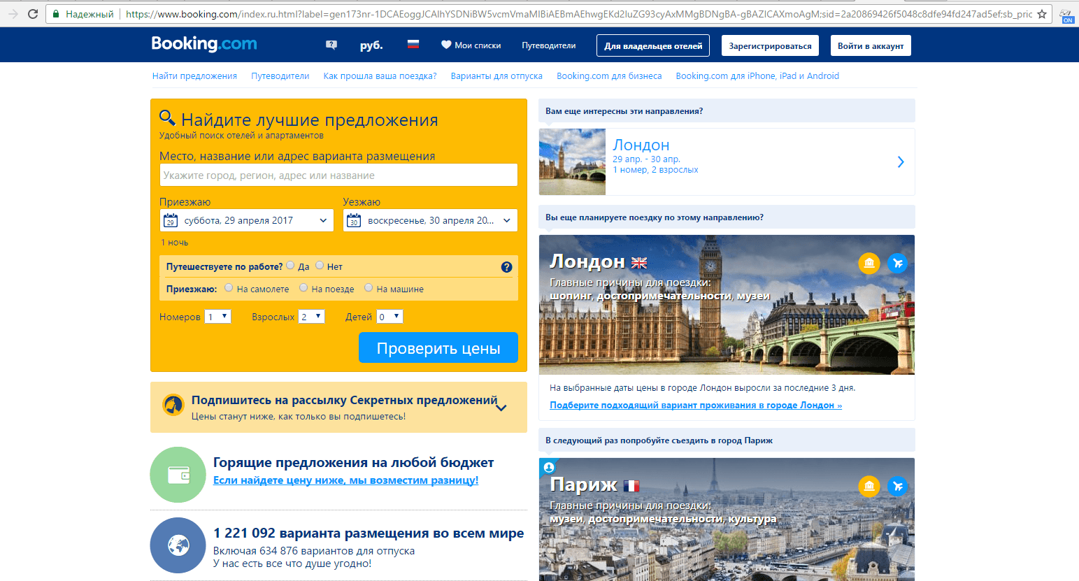Open the Детей children dropdown
Viewport: 1079px width, 581px height.
pos(390,317)
